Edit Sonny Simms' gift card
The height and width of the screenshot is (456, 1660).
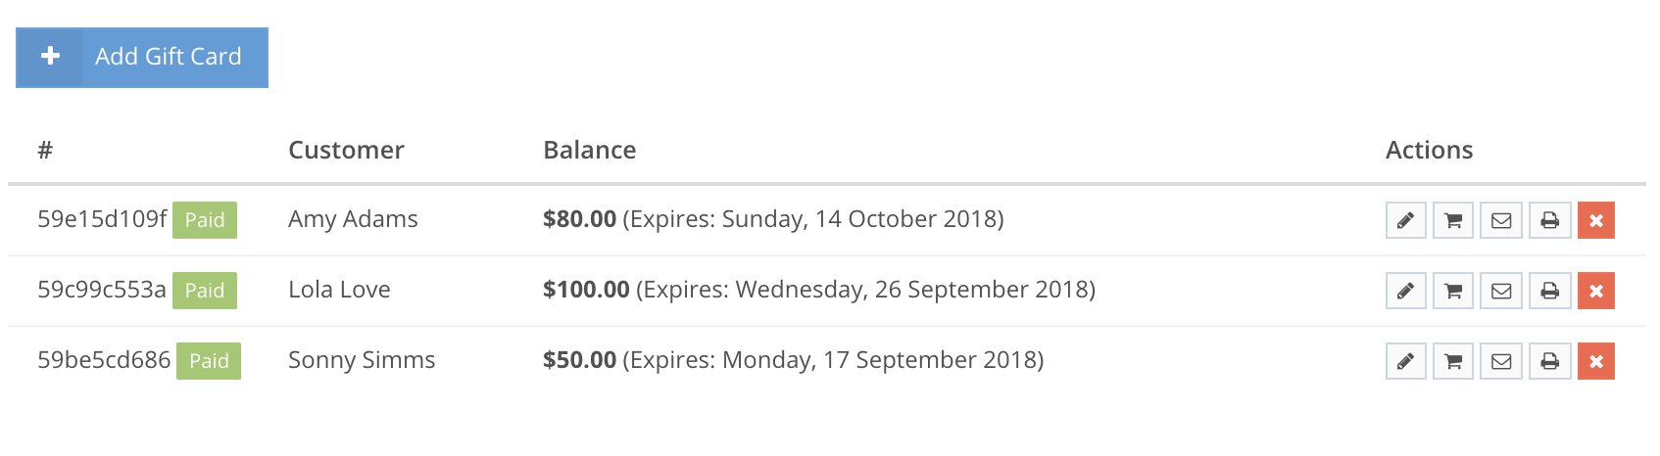point(1405,361)
